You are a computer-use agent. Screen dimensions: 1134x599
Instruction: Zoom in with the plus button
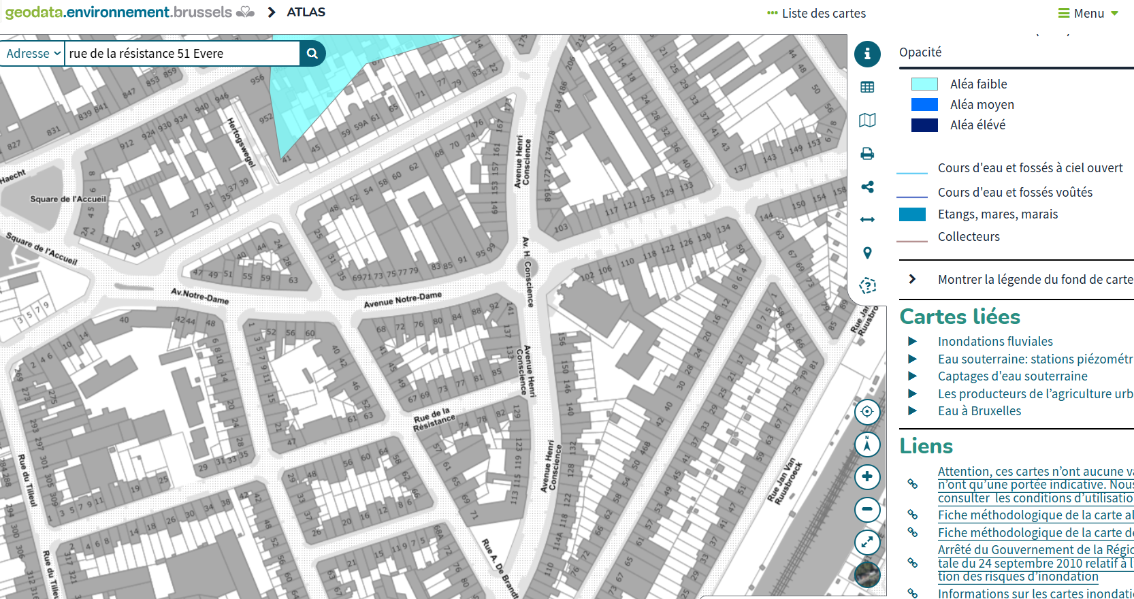[867, 476]
